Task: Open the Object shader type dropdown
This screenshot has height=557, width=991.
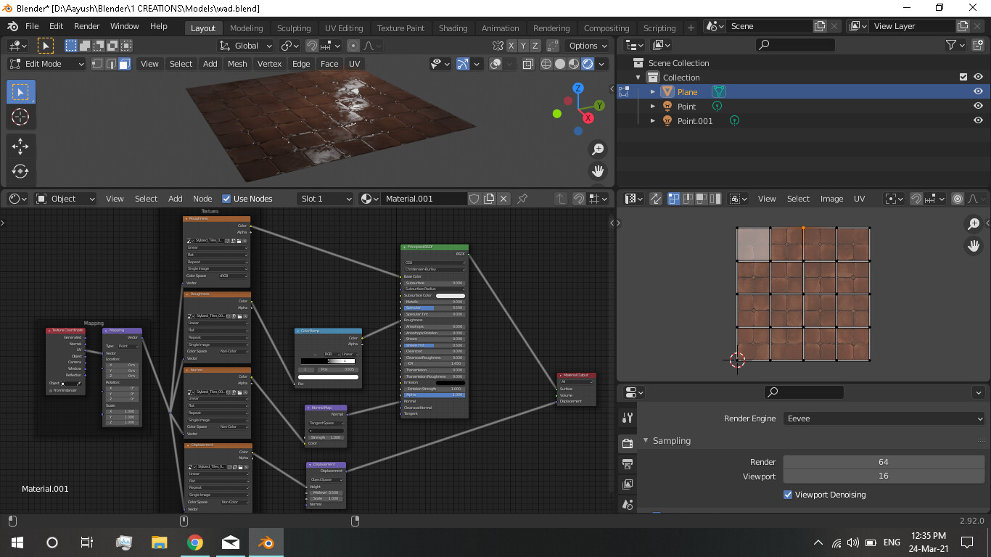Action: (x=65, y=199)
